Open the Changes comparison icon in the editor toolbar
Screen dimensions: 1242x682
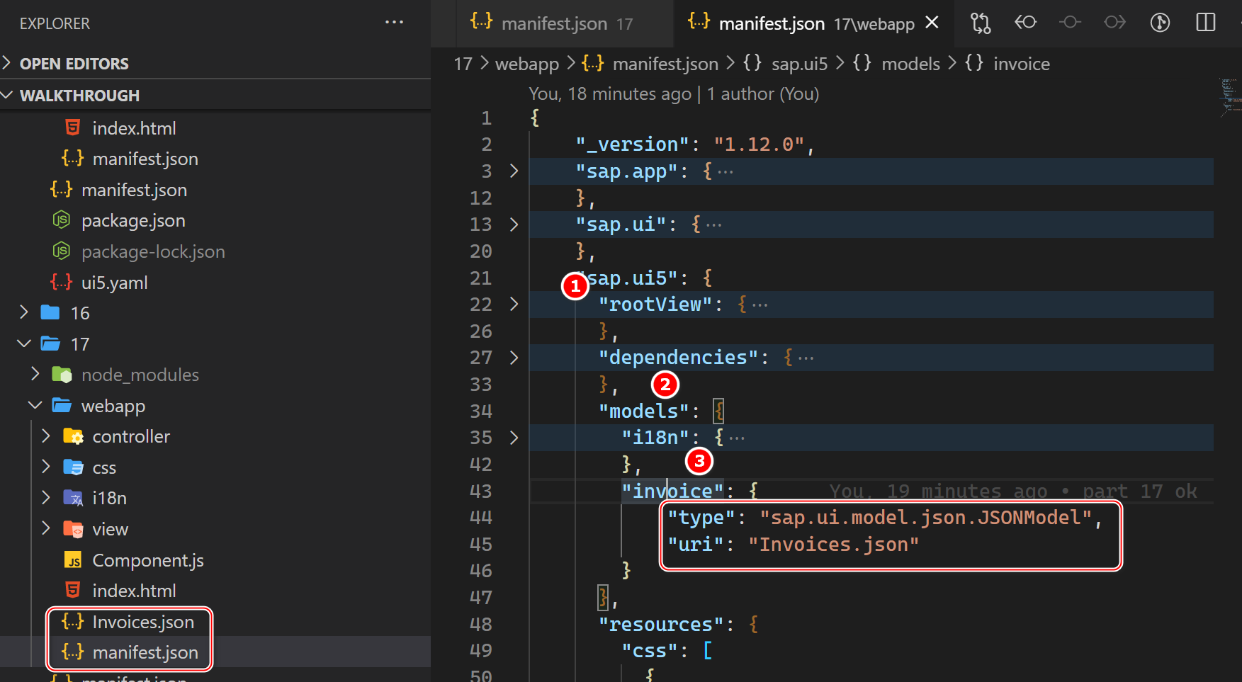980,23
